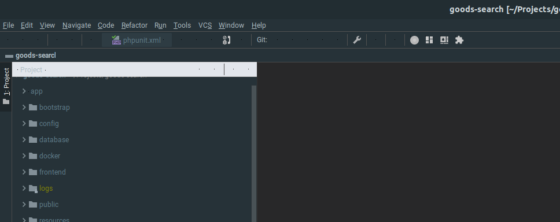Image resolution: width=560 pixels, height=222 pixels.
Task: Click the PHP icon of phpunit.xml configuration
Action: [116, 40]
